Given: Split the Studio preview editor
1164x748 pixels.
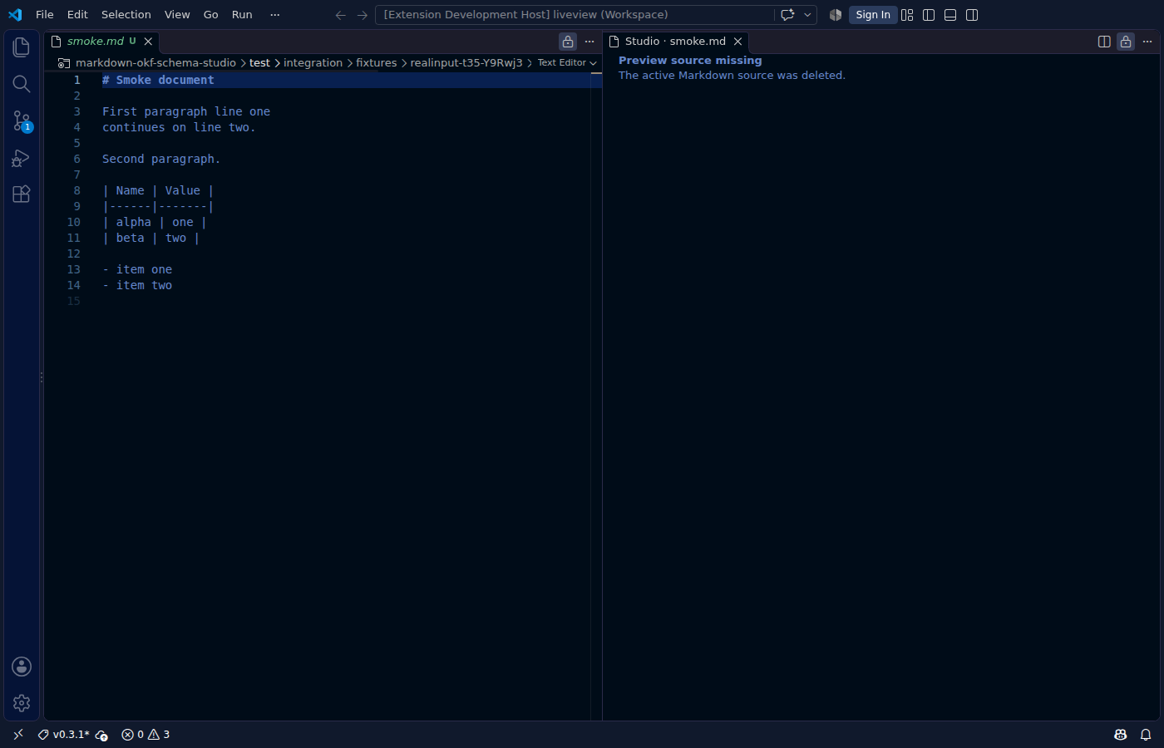Looking at the screenshot, I should point(1104,42).
